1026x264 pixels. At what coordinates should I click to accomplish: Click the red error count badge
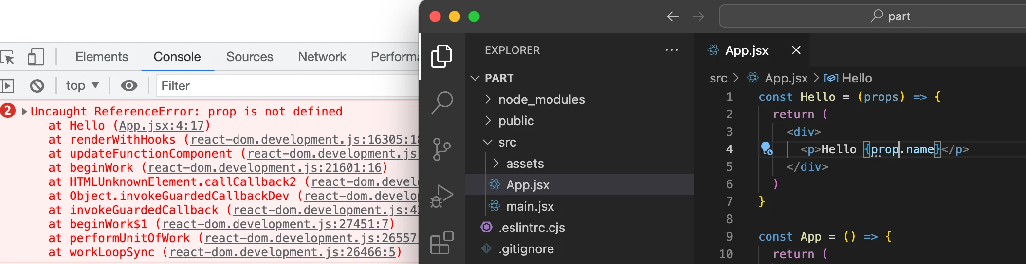tap(8, 111)
